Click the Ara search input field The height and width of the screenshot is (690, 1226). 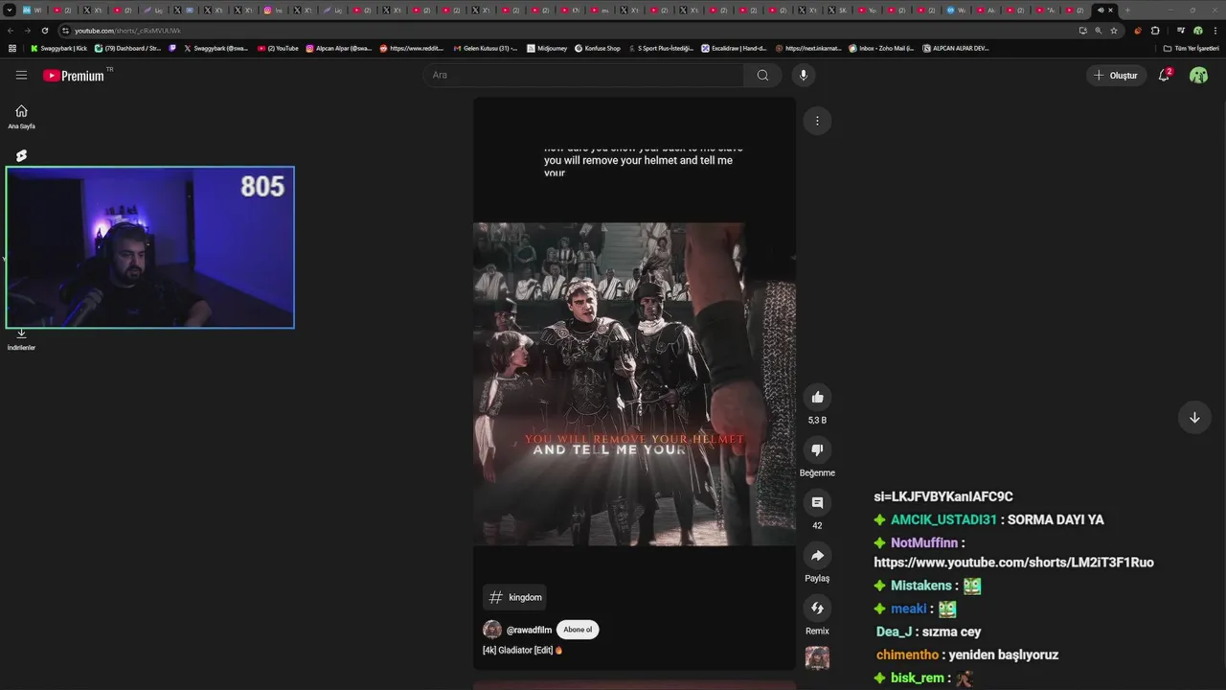coord(582,75)
